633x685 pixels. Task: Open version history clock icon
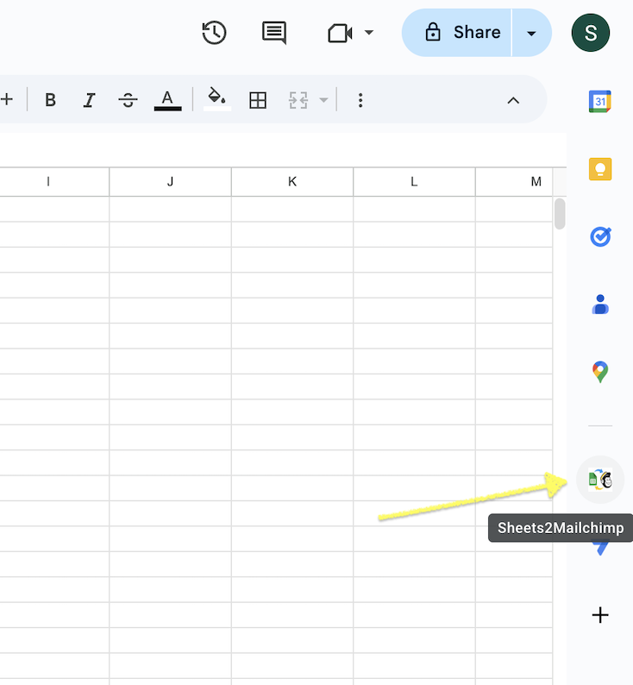coord(214,33)
